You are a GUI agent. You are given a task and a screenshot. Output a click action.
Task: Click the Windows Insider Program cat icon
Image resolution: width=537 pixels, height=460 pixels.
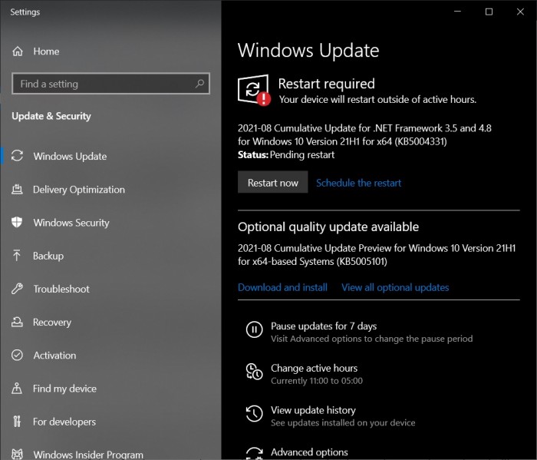click(17, 454)
